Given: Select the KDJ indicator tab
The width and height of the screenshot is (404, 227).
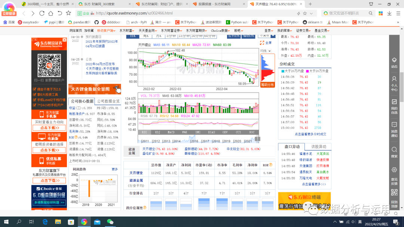Looking at the screenshot, I should click(x=158, y=132).
